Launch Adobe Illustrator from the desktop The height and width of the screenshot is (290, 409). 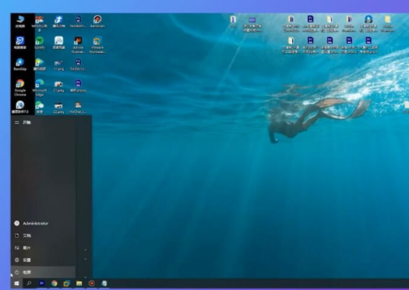[x=78, y=44]
